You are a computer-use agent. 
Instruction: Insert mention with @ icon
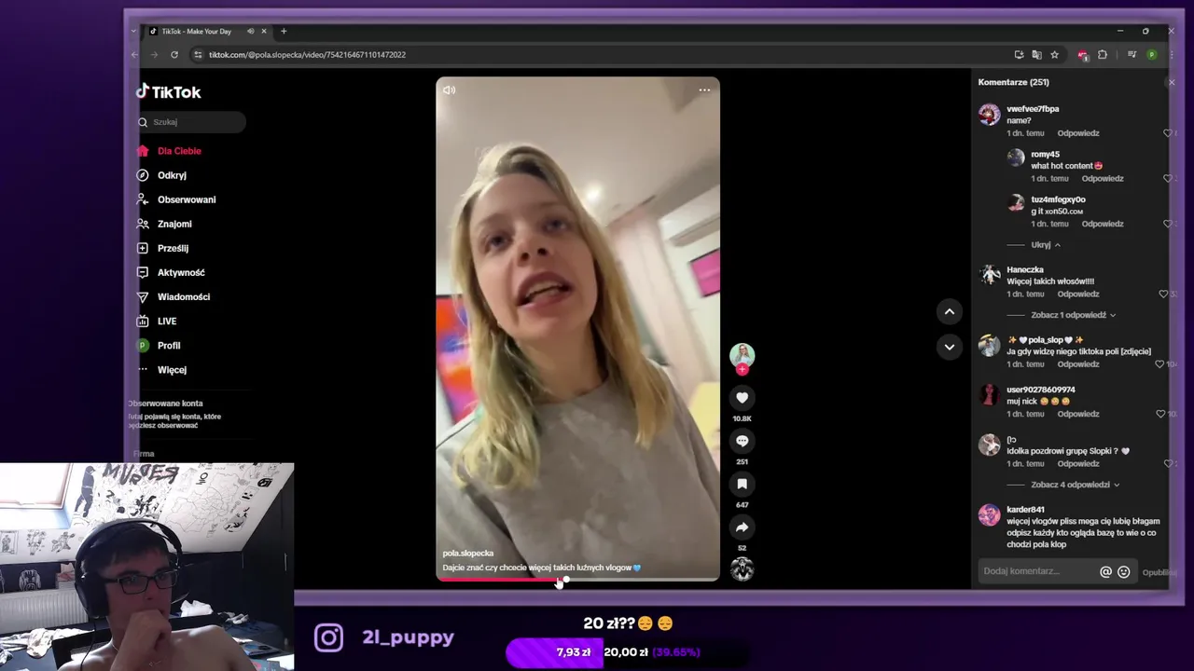coord(1105,571)
